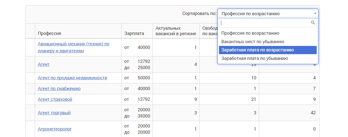Click value 7 in Агент по снабжению row

point(314,89)
